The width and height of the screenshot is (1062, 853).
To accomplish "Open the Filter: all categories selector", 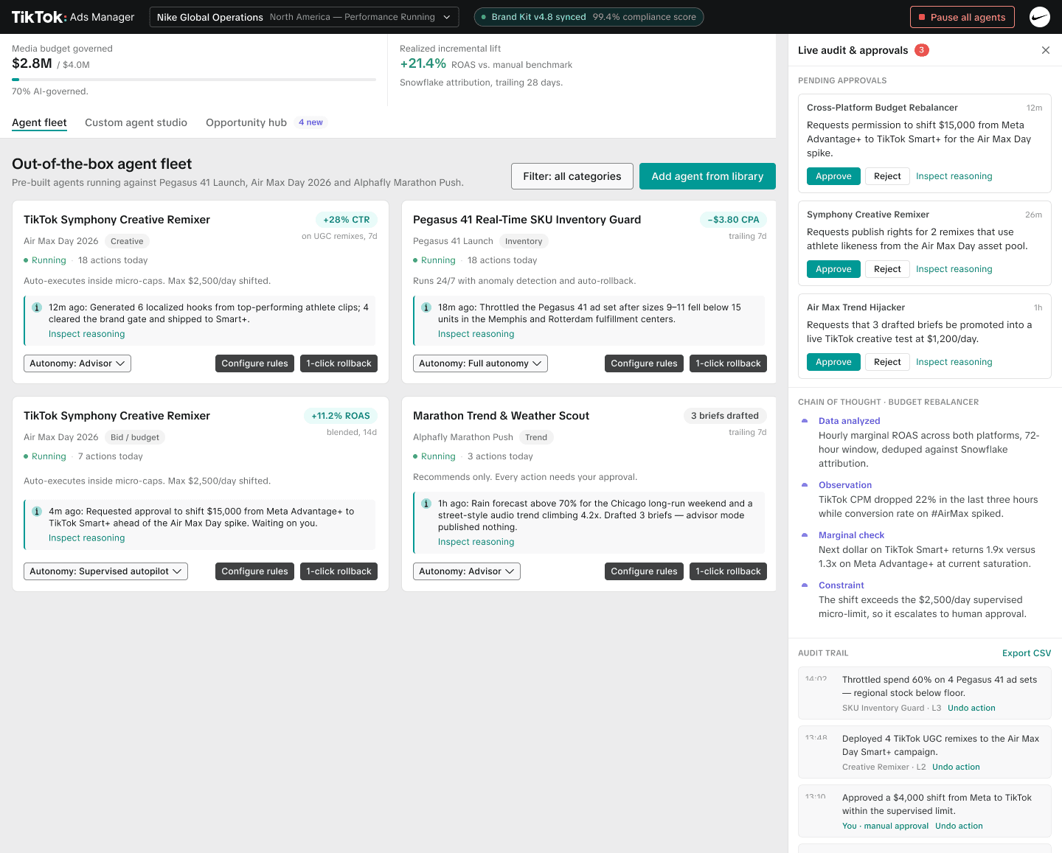I will coord(572,176).
